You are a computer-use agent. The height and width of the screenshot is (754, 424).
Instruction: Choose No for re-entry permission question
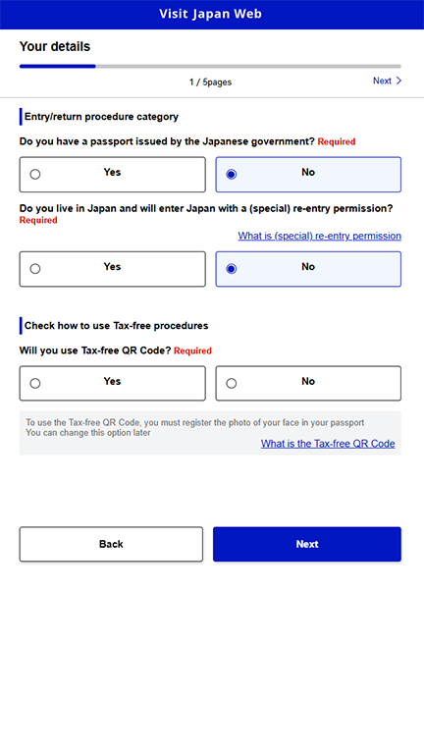pyautogui.click(x=308, y=269)
